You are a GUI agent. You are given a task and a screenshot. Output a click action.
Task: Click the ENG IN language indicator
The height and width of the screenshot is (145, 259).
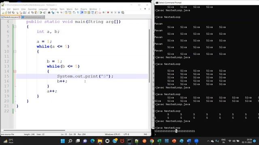[223, 141]
